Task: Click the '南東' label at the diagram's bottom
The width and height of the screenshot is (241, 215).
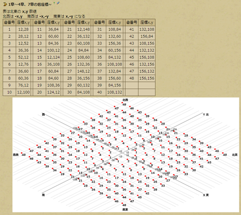Action: point(126,209)
